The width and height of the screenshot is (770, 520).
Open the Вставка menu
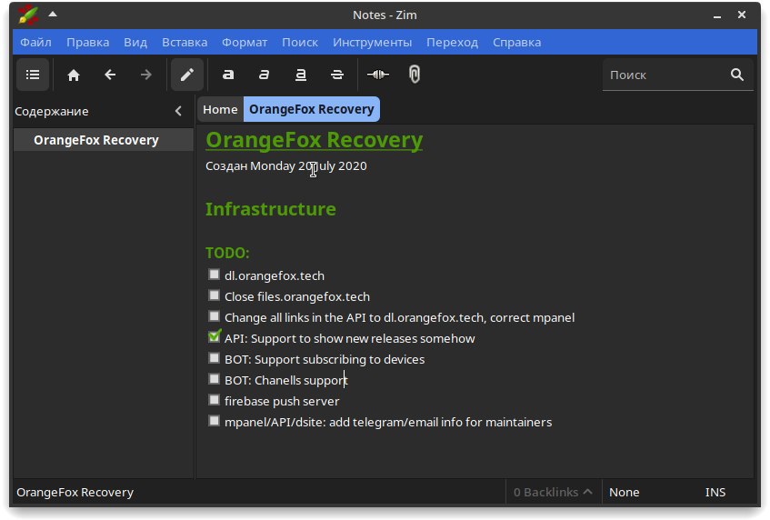185,42
